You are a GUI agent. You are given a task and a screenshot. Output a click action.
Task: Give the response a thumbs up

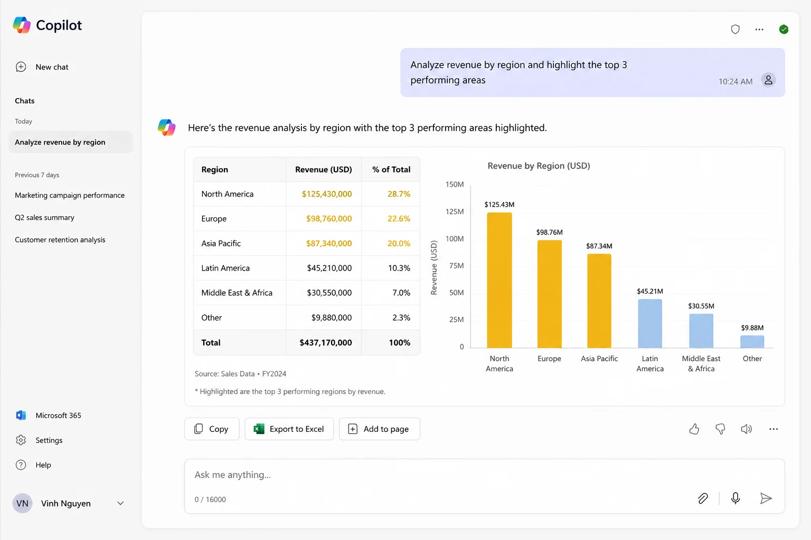[x=694, y=429]
